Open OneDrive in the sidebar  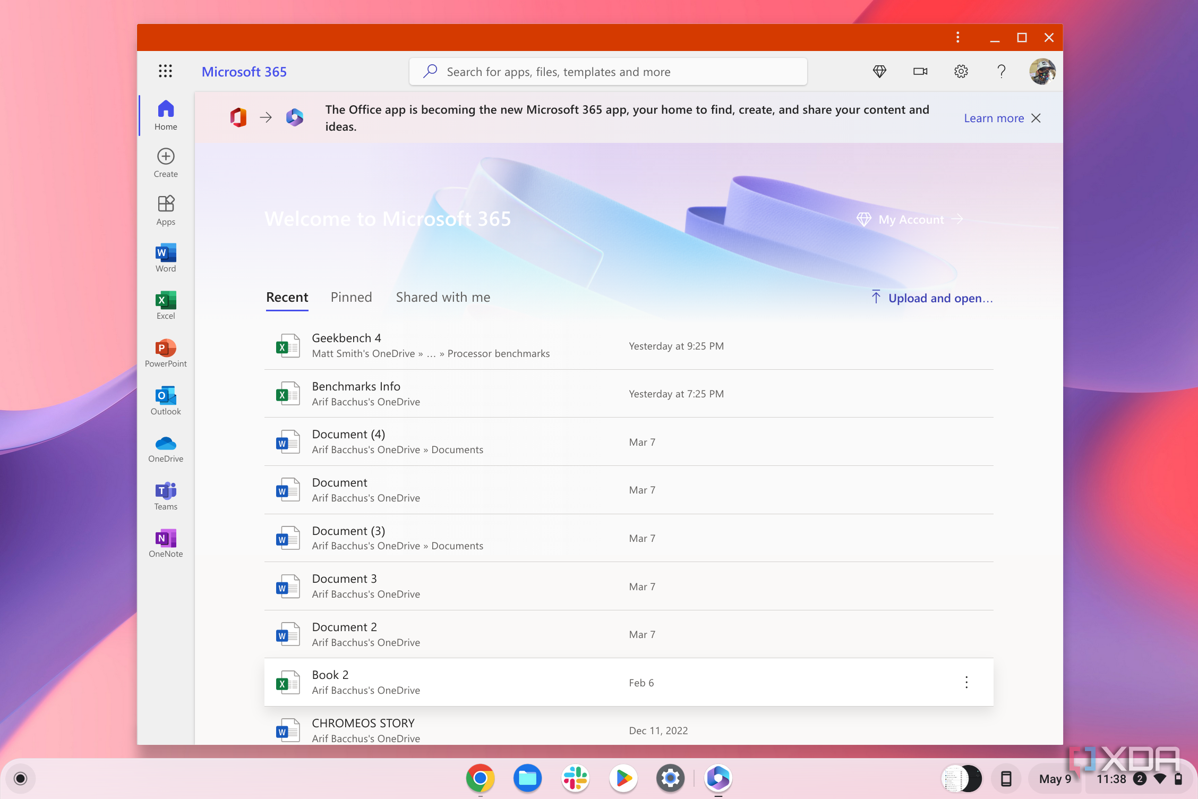[166, 448]
